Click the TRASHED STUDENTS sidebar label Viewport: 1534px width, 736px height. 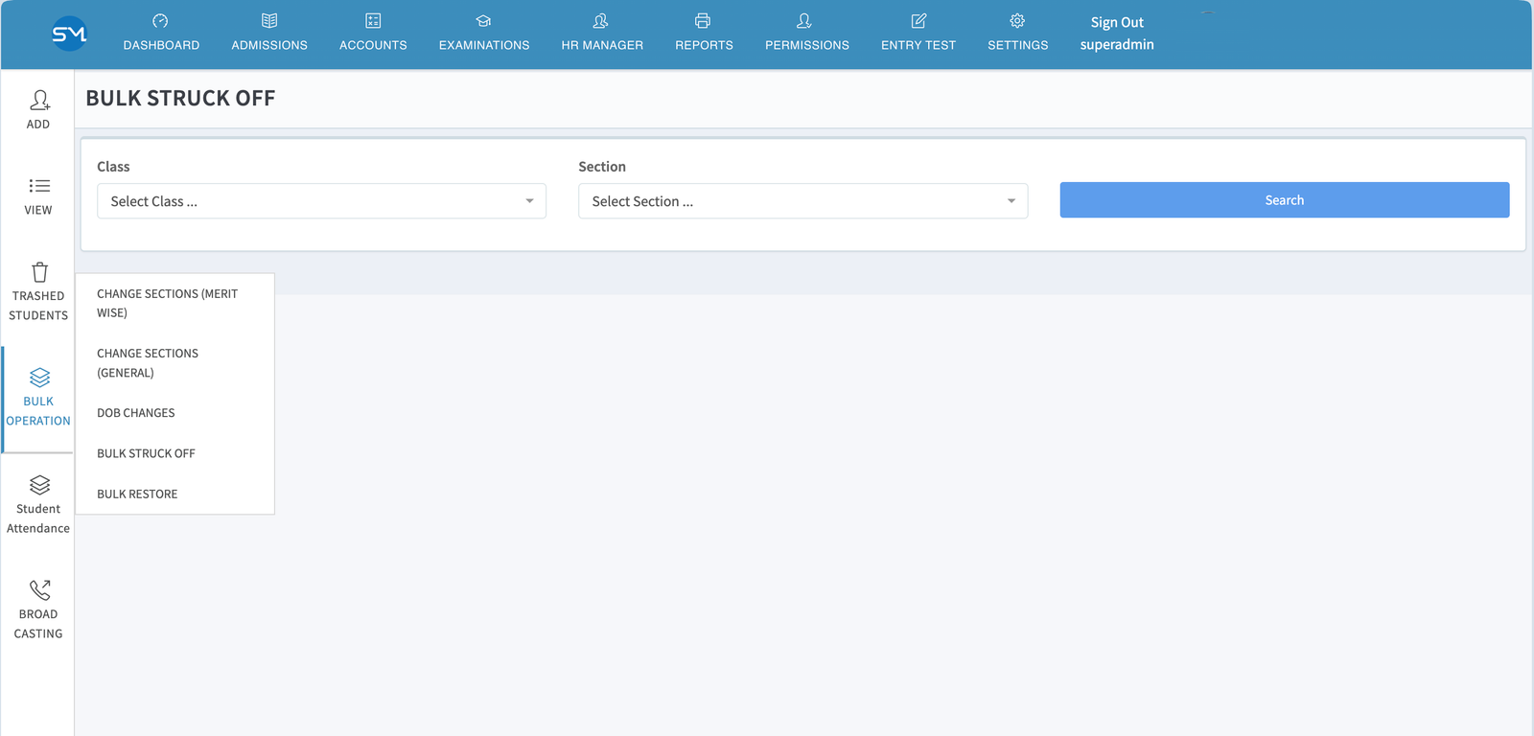click(38, 306)
